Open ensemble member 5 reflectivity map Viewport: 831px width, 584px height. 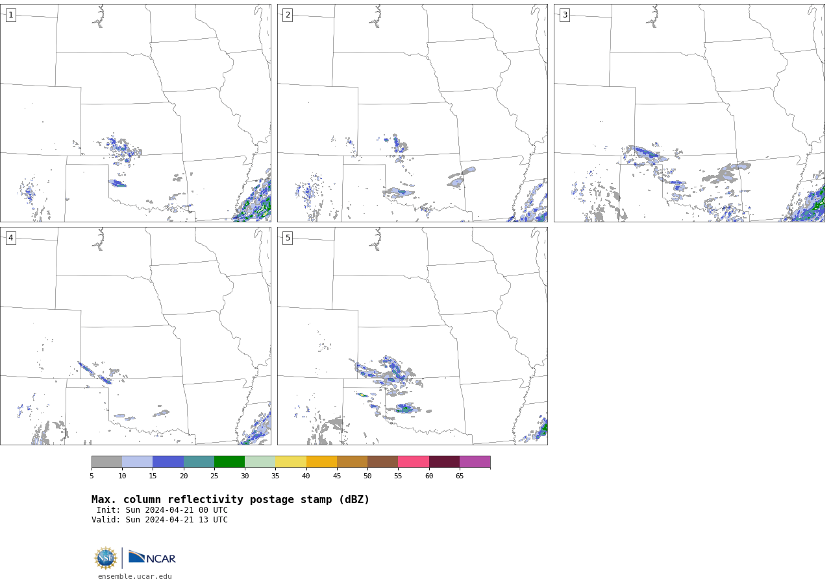[x=412, y=336]
